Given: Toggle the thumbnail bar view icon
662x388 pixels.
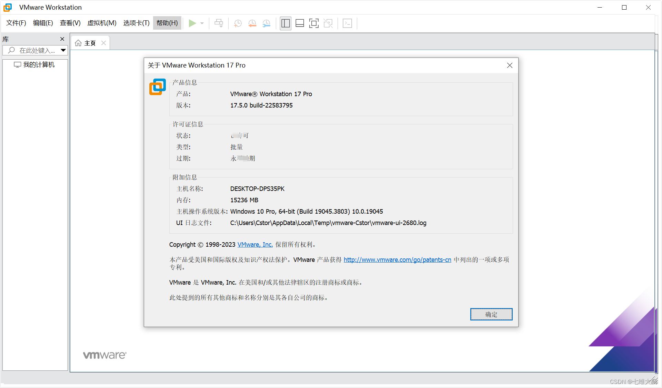Looking at the screenshot, I should coord(300,23).
